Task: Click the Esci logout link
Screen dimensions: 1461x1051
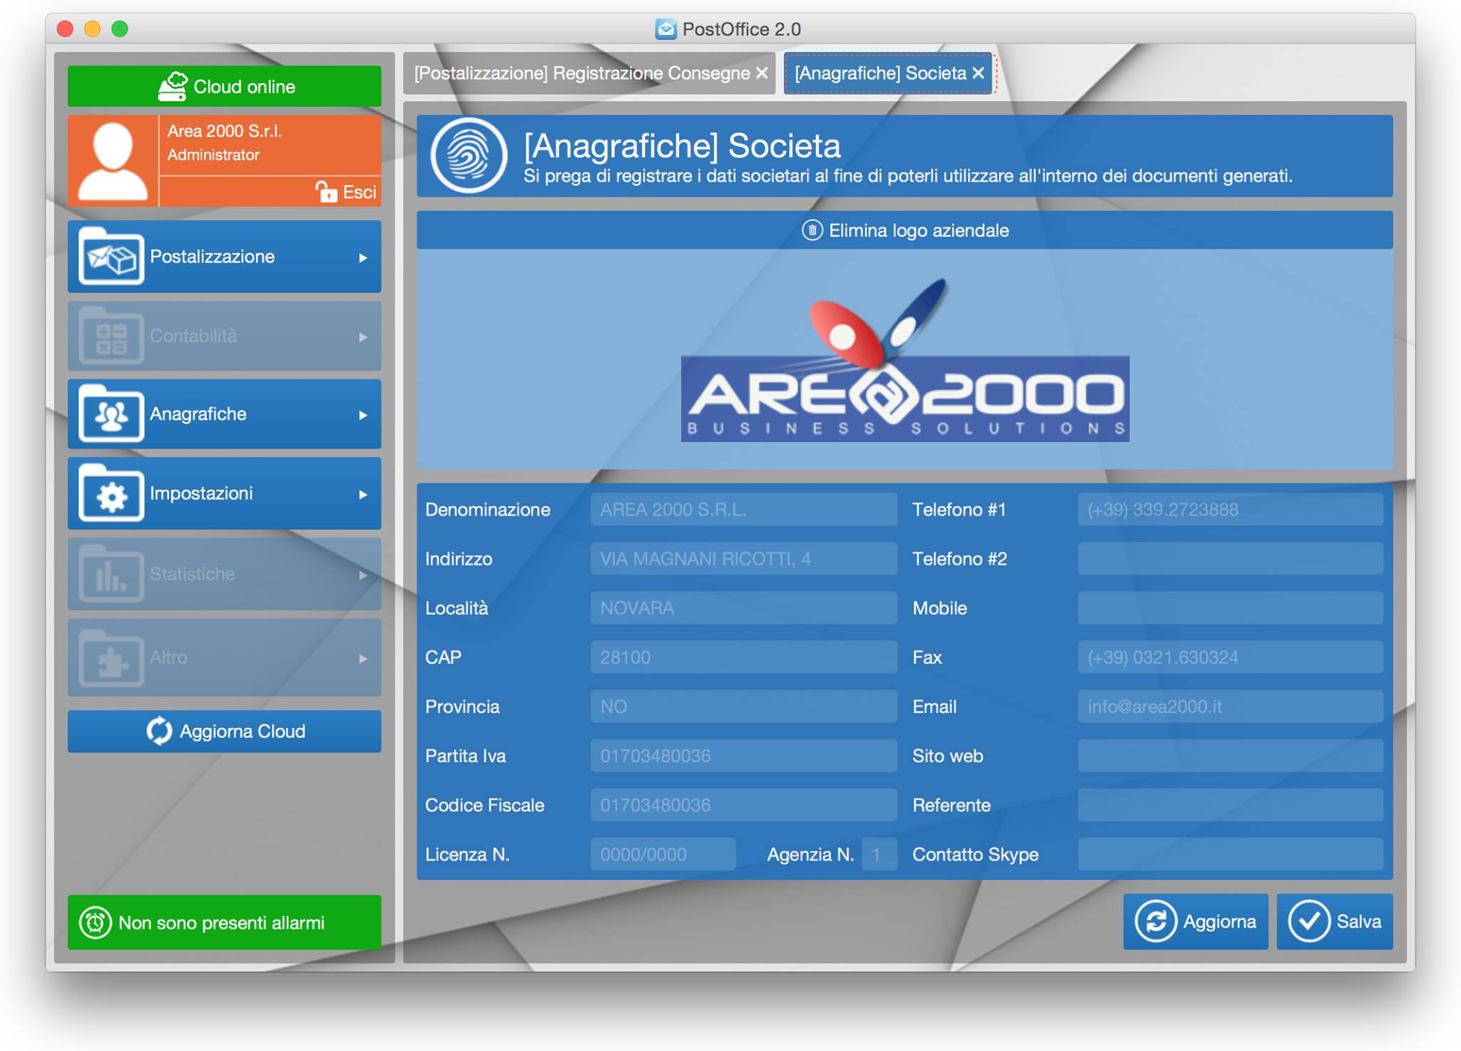Action: [346, 192]
